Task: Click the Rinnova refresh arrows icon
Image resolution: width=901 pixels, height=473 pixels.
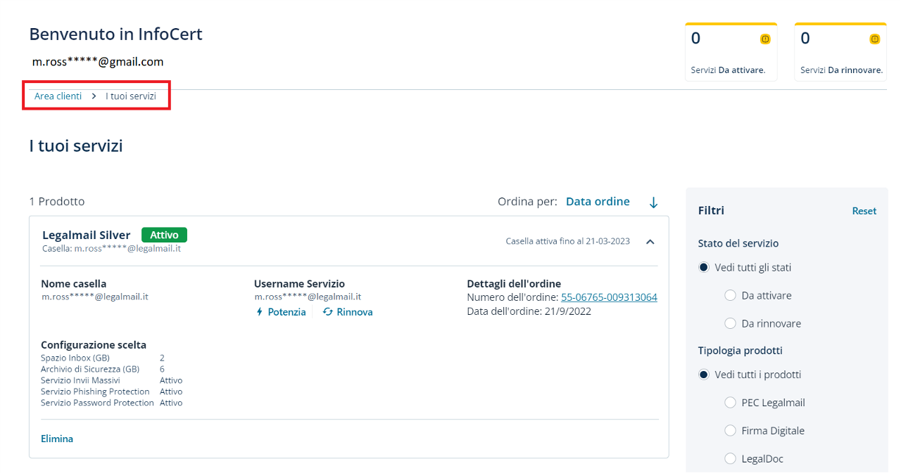Action: 328,312
